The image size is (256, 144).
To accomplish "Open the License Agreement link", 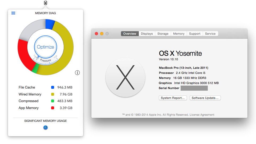I will 202,115.
